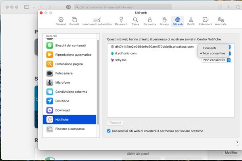The image size is (242, 161).
Task: Open the Pannelli preferences tab
Action: click(74, 21)
